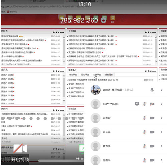Screen dimensions: 167x168
Task: Tap the host 许峰涛 microphone icon
Action: tap(152, 90)
